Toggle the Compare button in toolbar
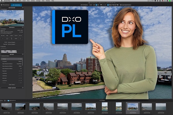 [84, 5]
